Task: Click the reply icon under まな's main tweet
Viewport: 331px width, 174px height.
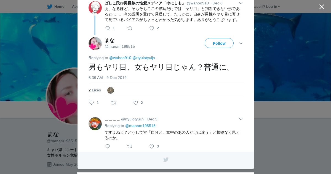Action: click(x=92, y=103)
